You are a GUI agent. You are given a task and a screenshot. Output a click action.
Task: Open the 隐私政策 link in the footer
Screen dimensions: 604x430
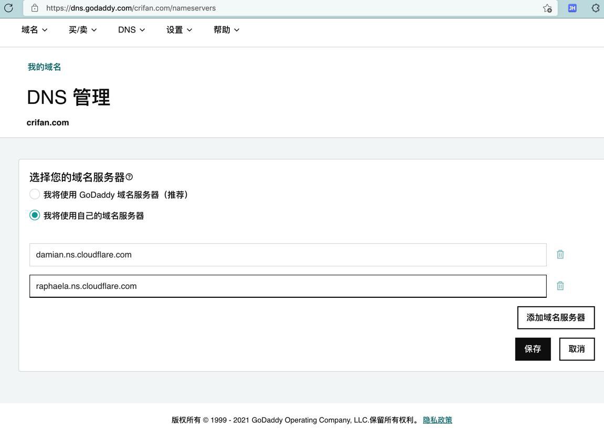pyautogui.click(x=437, y=420)
